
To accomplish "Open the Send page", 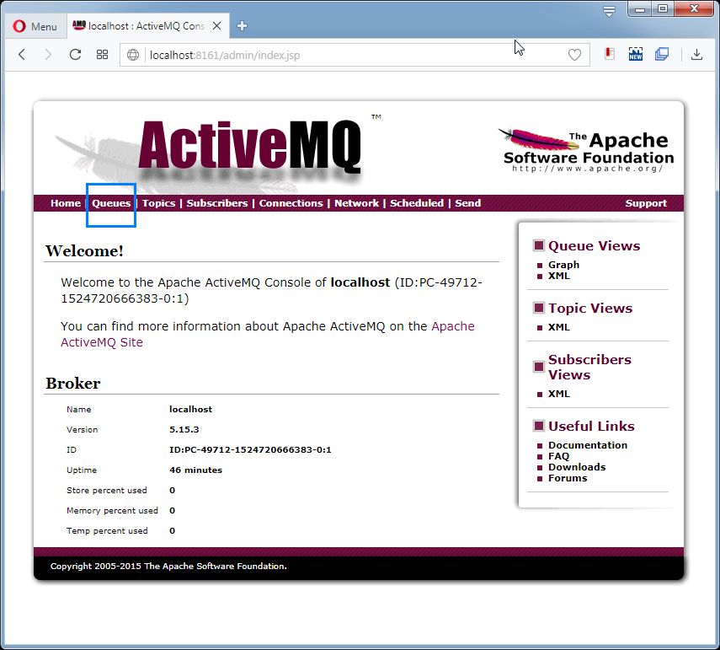I will (468, 203).
